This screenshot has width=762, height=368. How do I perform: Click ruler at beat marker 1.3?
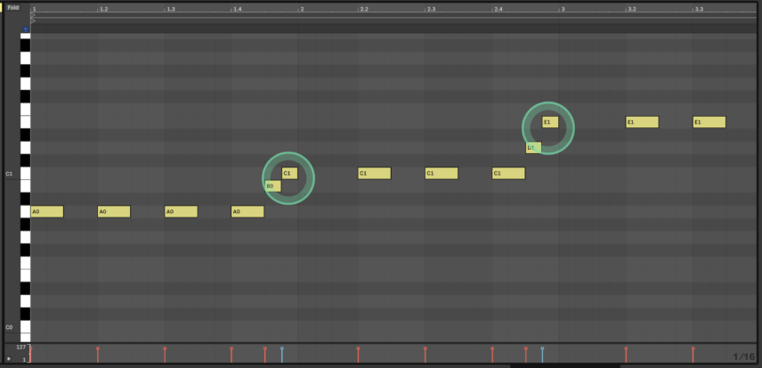(170, 9)
